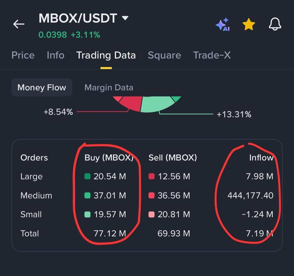Tap the 0.0398 price text

[x=53, y=35]
